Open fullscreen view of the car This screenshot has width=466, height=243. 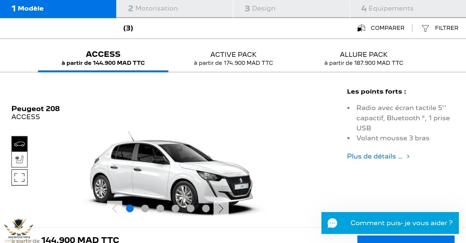(x=19, y=177)
